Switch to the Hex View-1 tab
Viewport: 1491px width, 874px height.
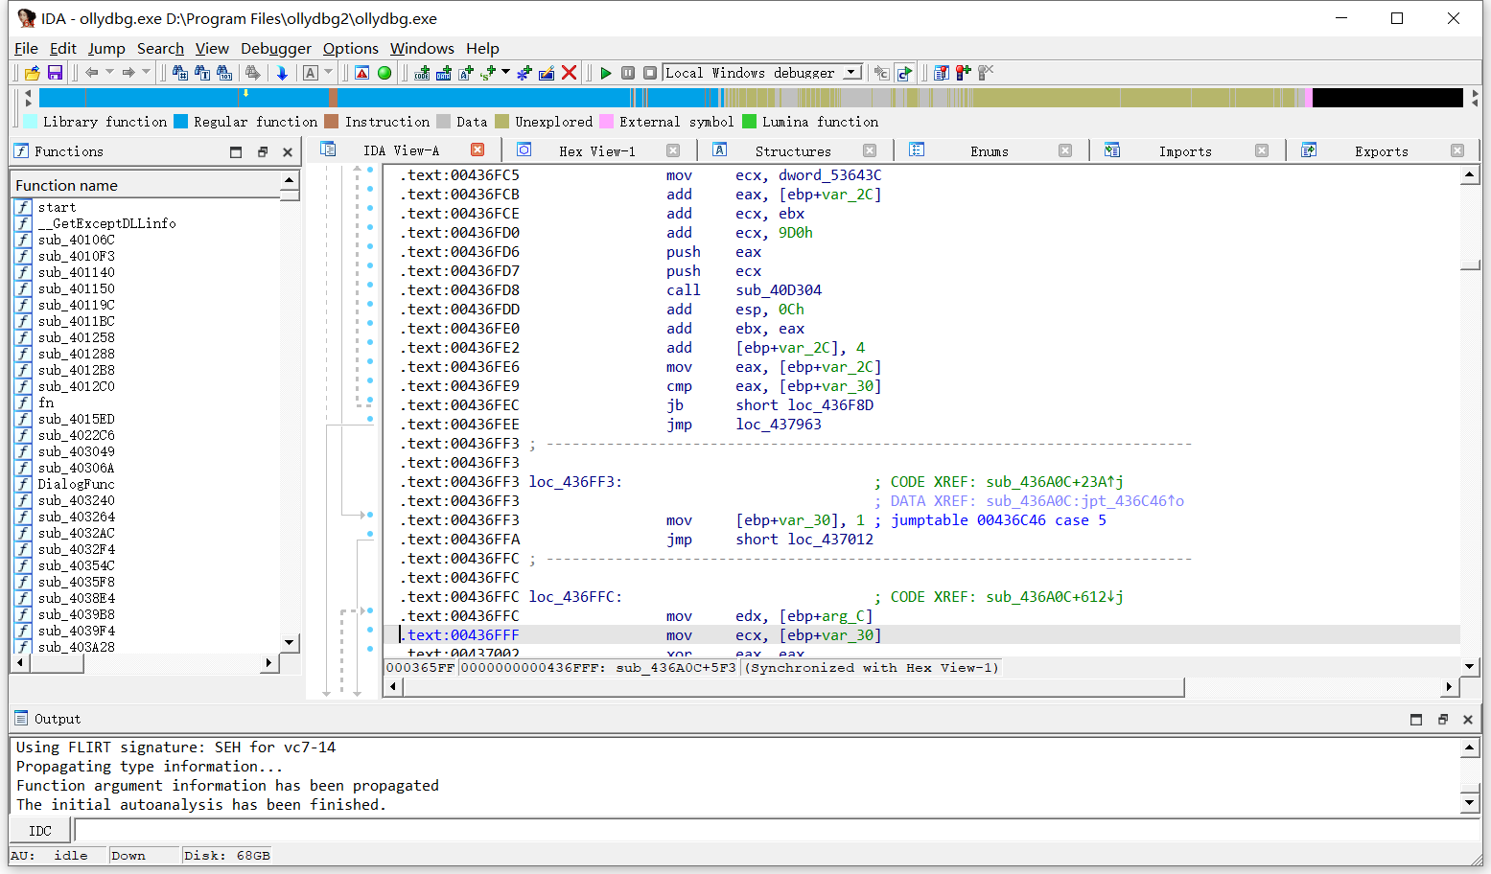point(596,151)
